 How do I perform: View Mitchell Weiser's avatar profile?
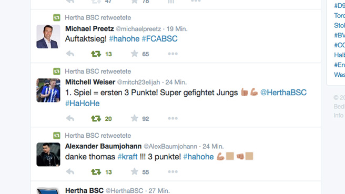48,90
